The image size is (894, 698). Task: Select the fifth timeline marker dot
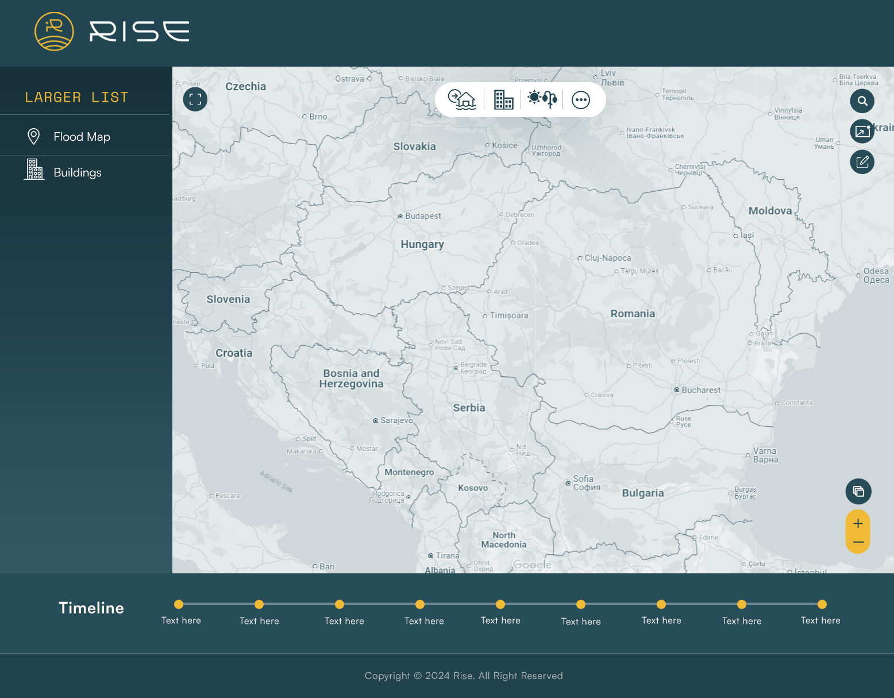(x=500, y=604)
